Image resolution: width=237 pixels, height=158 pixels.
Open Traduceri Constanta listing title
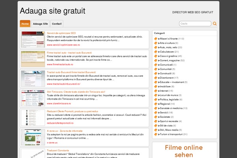[x=58, y=150]
